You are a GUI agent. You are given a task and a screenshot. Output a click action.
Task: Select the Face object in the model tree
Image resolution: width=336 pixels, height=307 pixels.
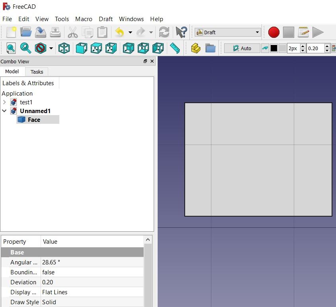coord(34,119)
